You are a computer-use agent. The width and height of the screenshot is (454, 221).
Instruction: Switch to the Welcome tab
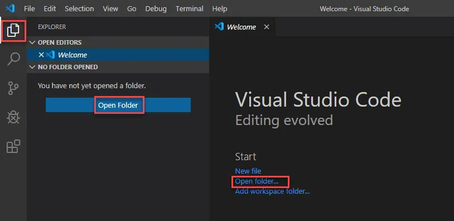click(242, 27)
